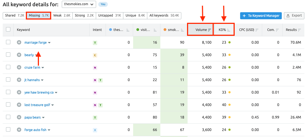Click N intent badge for yee haw brewing co

pyautogui.click(x=95, y=93)
